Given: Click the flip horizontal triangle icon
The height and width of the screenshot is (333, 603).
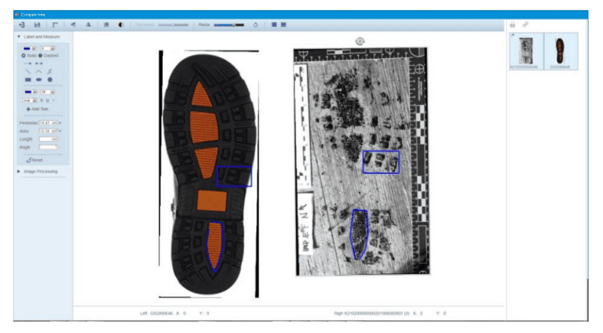Looking at the screenshot, I should (x=73, y=24).
